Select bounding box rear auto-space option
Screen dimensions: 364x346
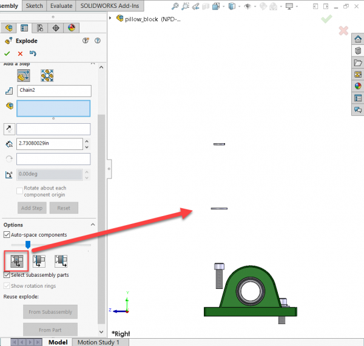tap(39, 261)
